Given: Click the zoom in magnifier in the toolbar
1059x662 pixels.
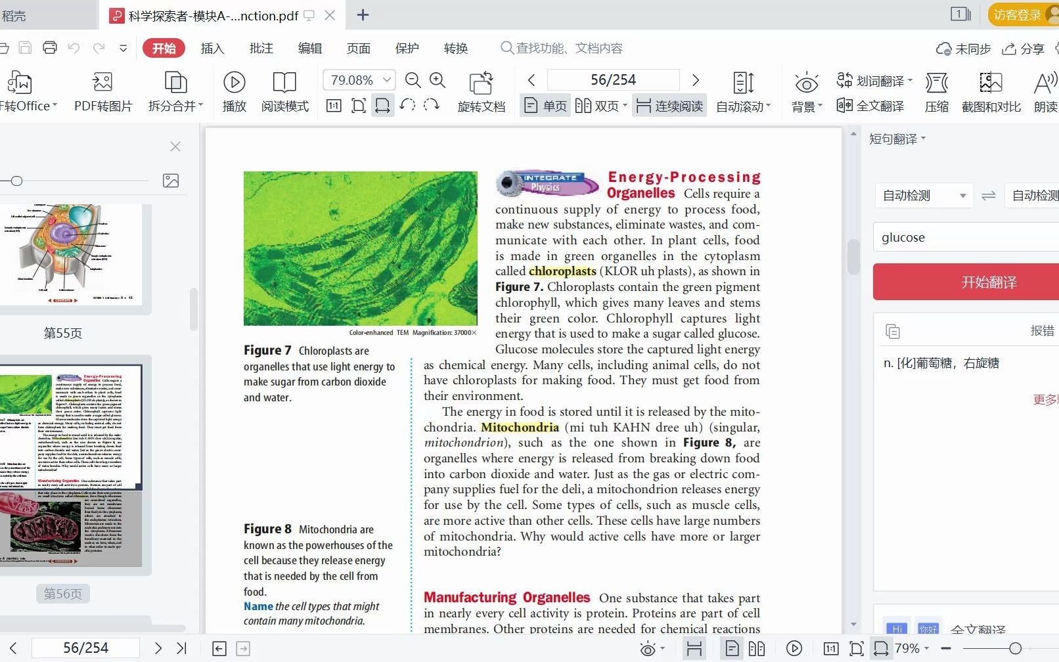Looking at the screenshot, I should (x=438, y=80).
